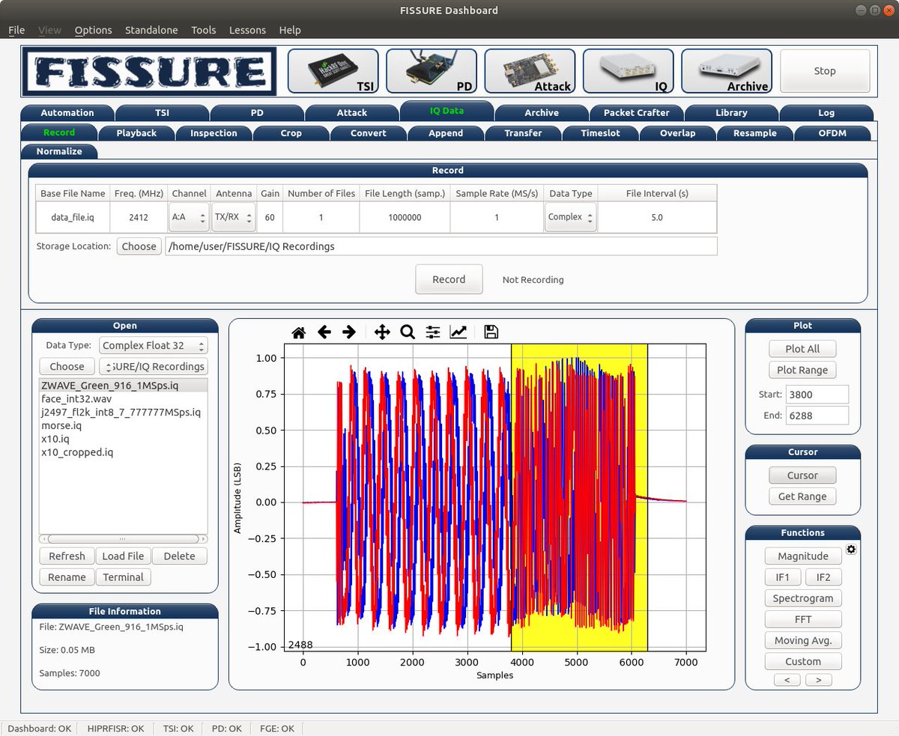
Task: Switch to the Playback tab
Action: point(136,133)
